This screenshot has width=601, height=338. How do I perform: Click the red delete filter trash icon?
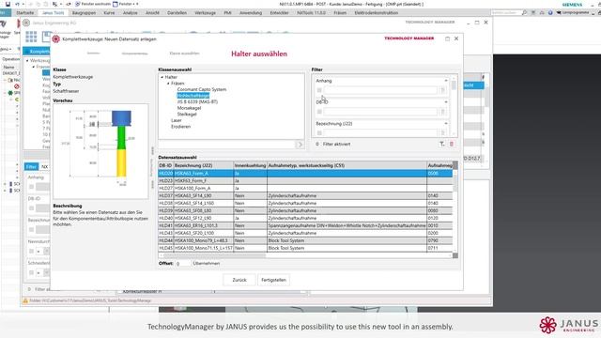point(452,144)
